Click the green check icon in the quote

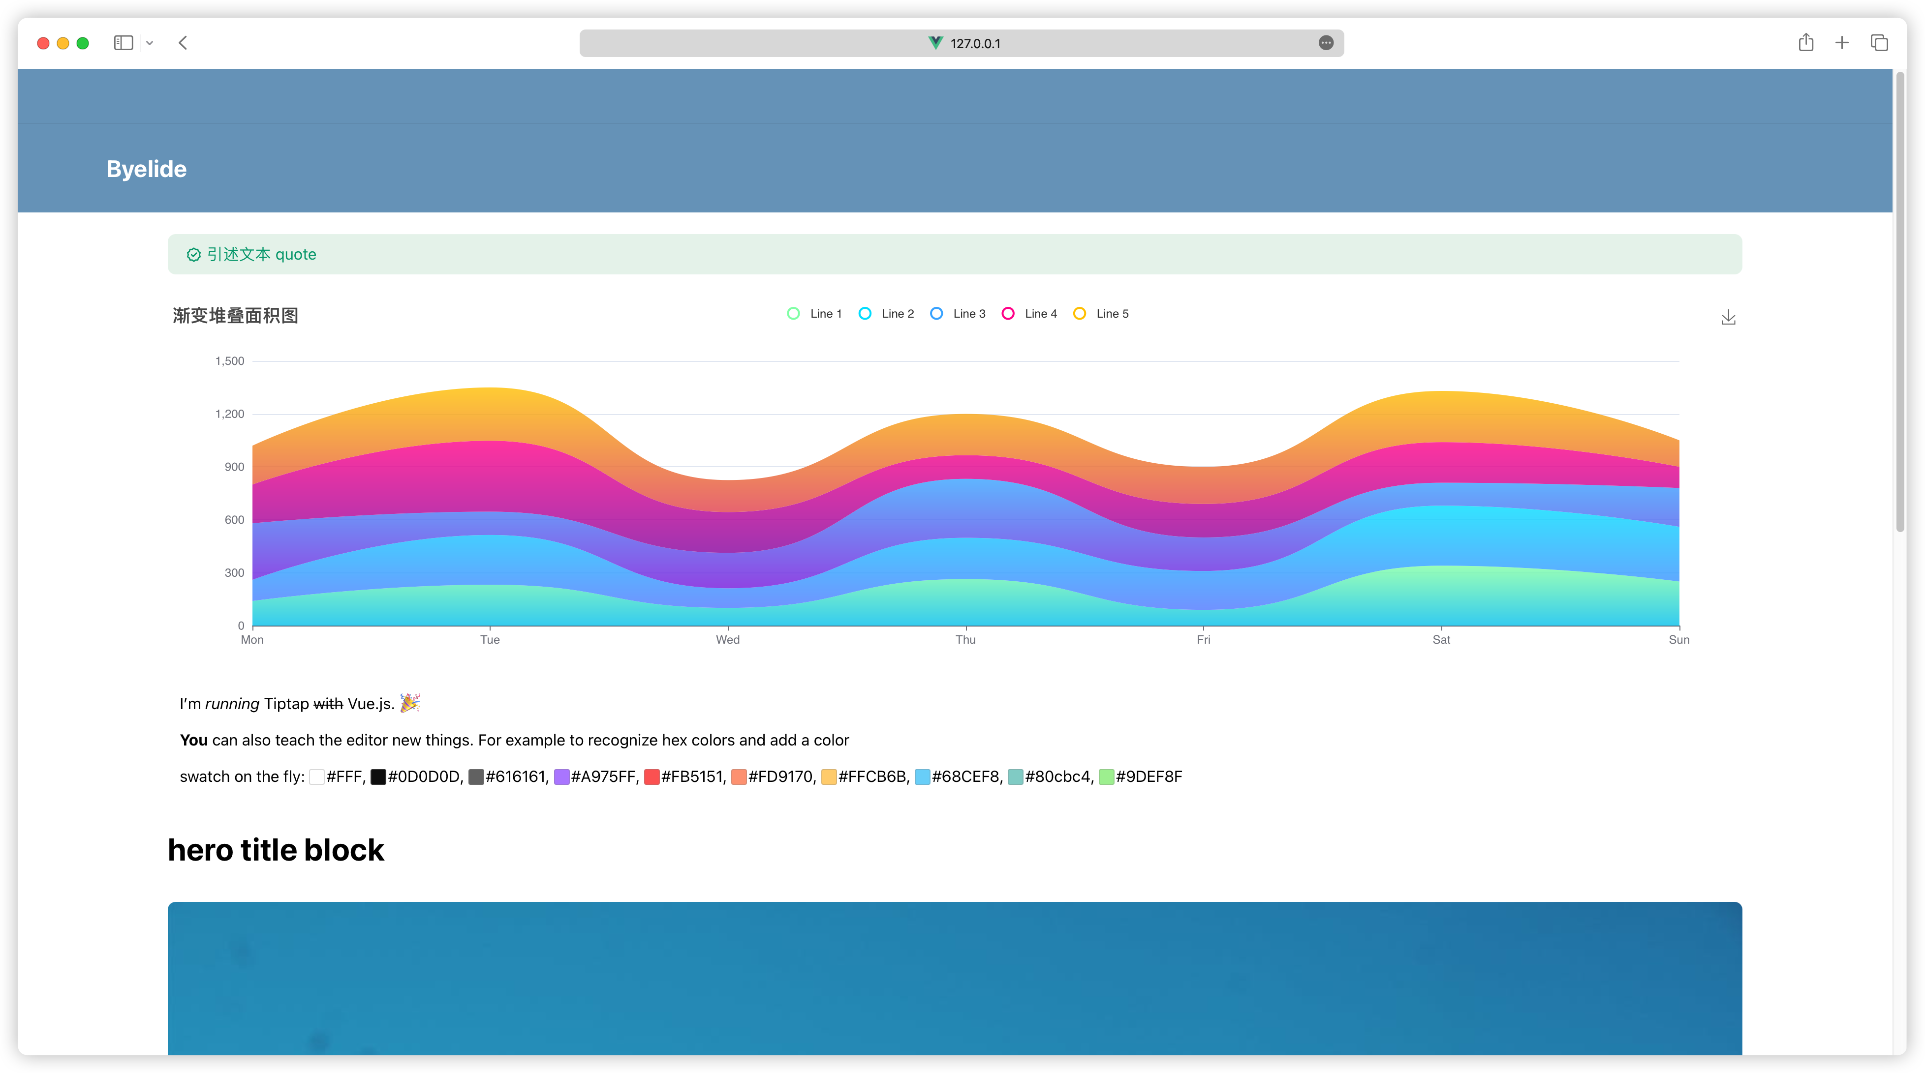pos(193,255)
